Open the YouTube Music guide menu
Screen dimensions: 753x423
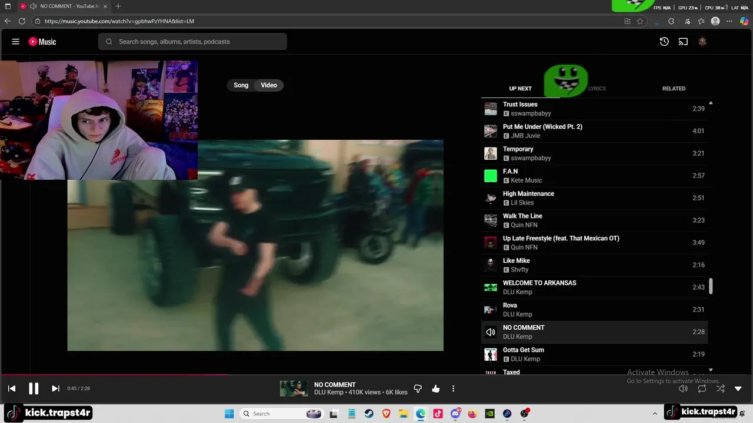[x=16, y=42]
